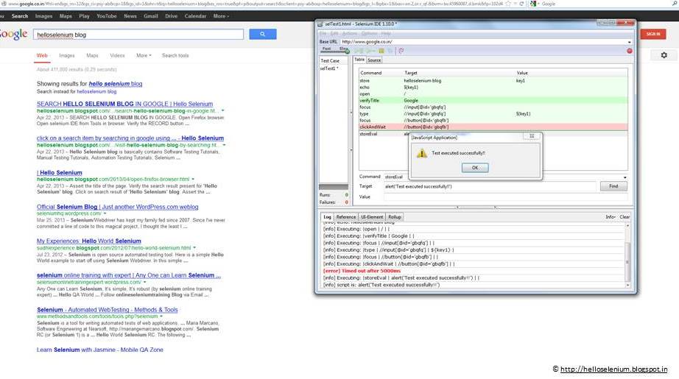This screenshot has width=679, height=379.
Task: Click the Play current test case icon
Action: [370, 51]
